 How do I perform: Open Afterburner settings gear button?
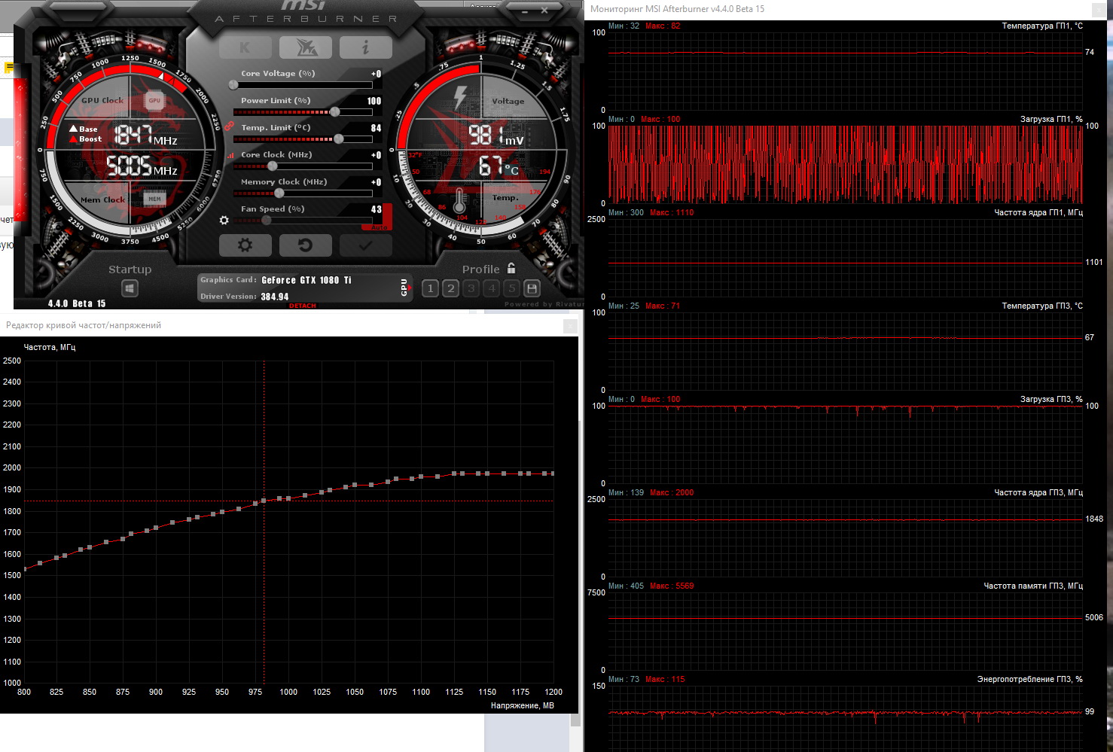245,245
